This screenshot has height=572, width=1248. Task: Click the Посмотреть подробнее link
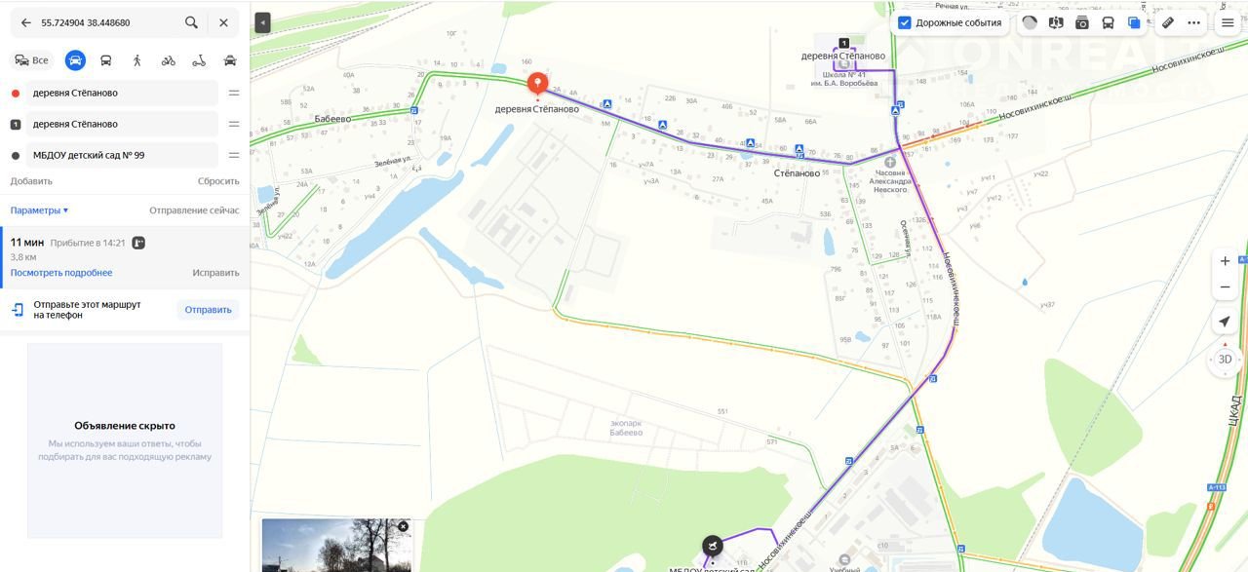point(61,273)
